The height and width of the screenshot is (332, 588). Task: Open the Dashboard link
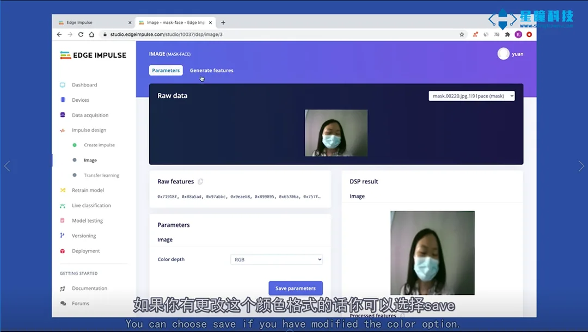(84, 85)
